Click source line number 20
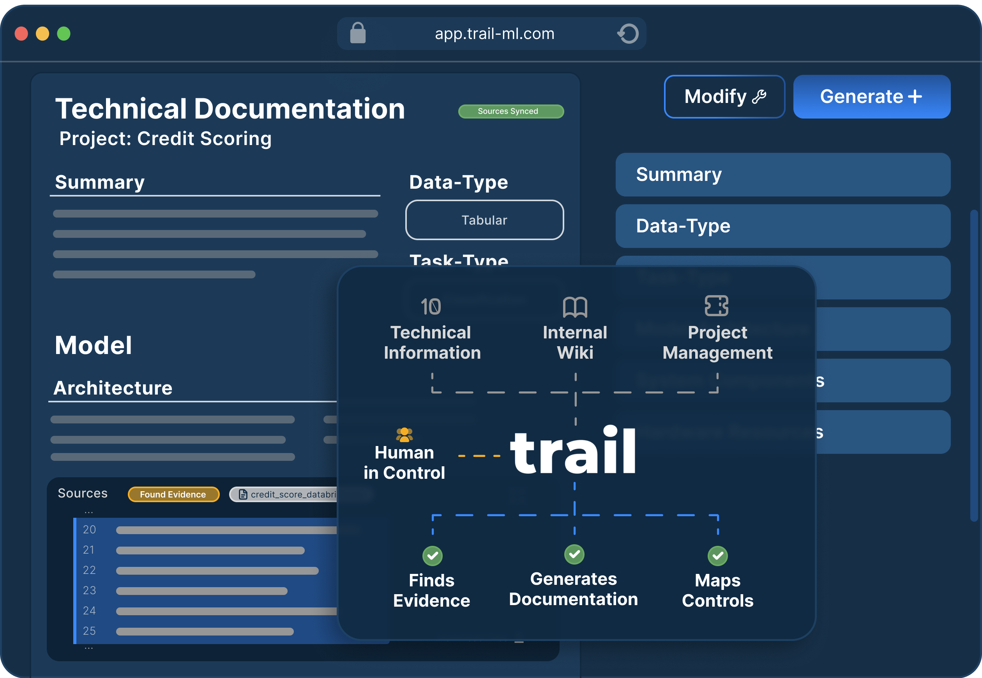This screenshot has height=678, width=982. click(x=89, y=530)
